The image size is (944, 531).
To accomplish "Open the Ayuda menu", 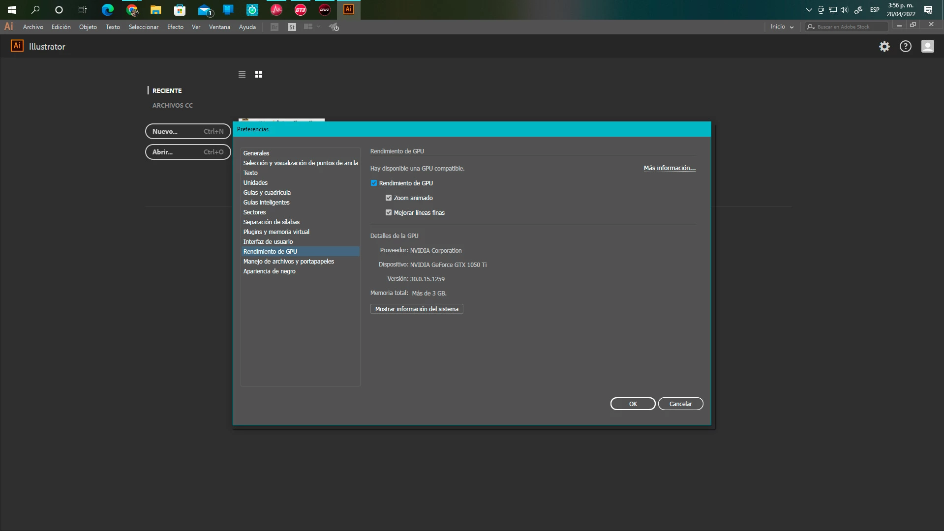I will coord(247,27).
